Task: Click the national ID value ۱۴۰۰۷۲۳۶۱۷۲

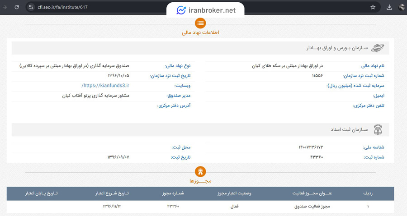Action: click(x=311, y=147)
